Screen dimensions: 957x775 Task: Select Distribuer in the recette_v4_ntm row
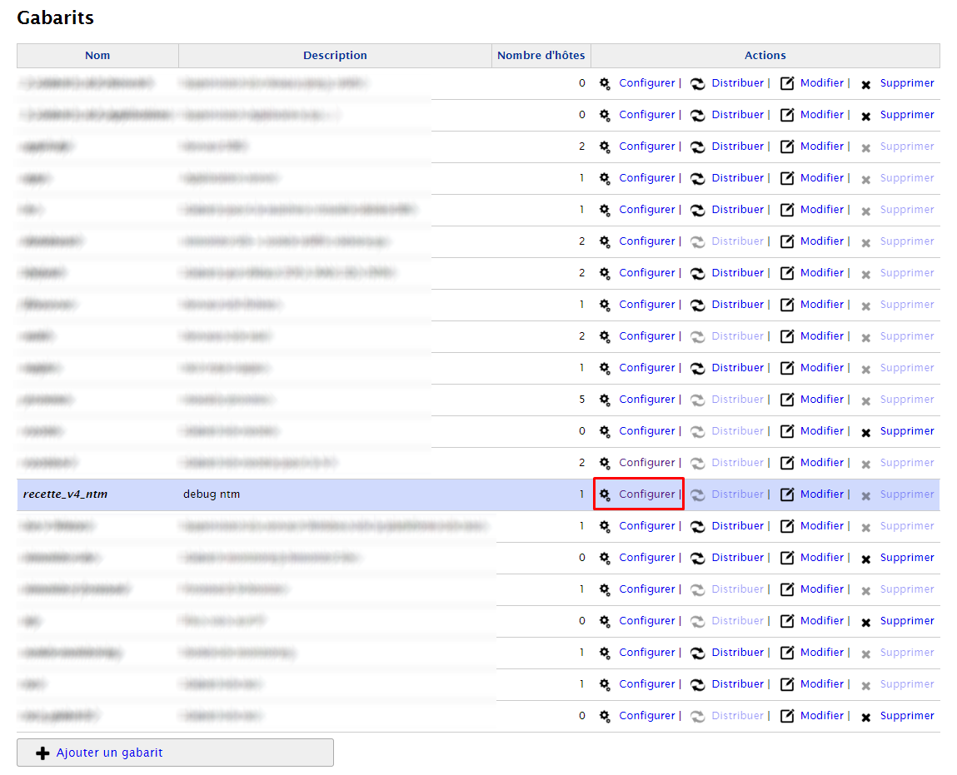click(x=737, y=494)
